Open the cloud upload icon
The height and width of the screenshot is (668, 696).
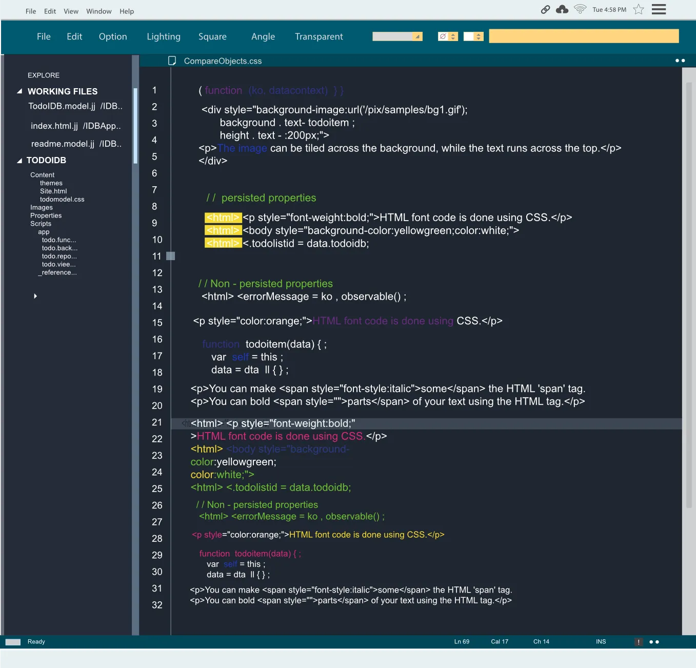tap(562, 9)
